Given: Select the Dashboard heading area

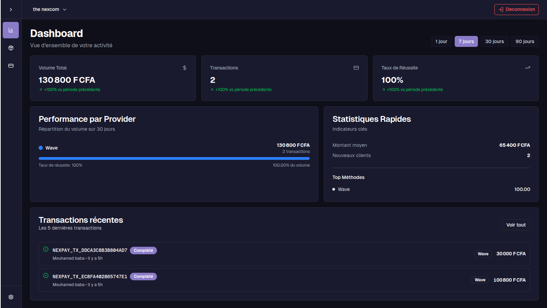Looking at the screenshot, I should 56,33.
